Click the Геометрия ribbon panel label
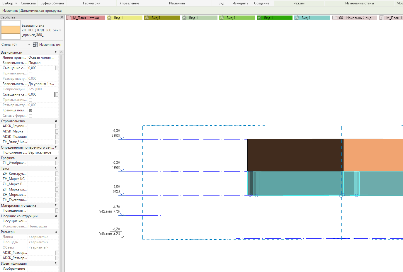 (x=91, y=3)
